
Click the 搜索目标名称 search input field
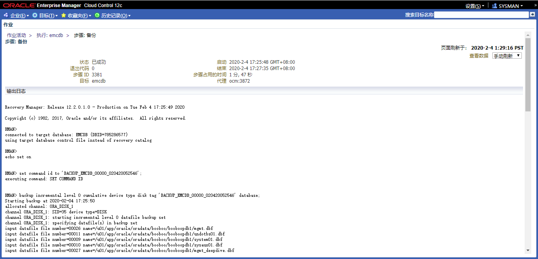481,15
